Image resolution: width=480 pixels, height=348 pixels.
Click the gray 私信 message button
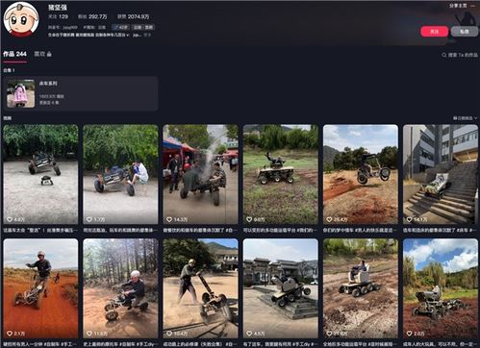point(464,32)
